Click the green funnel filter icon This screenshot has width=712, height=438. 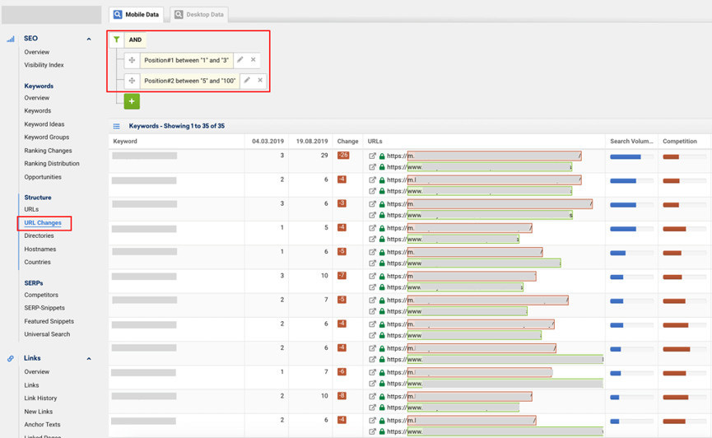(x=117, y=40)
